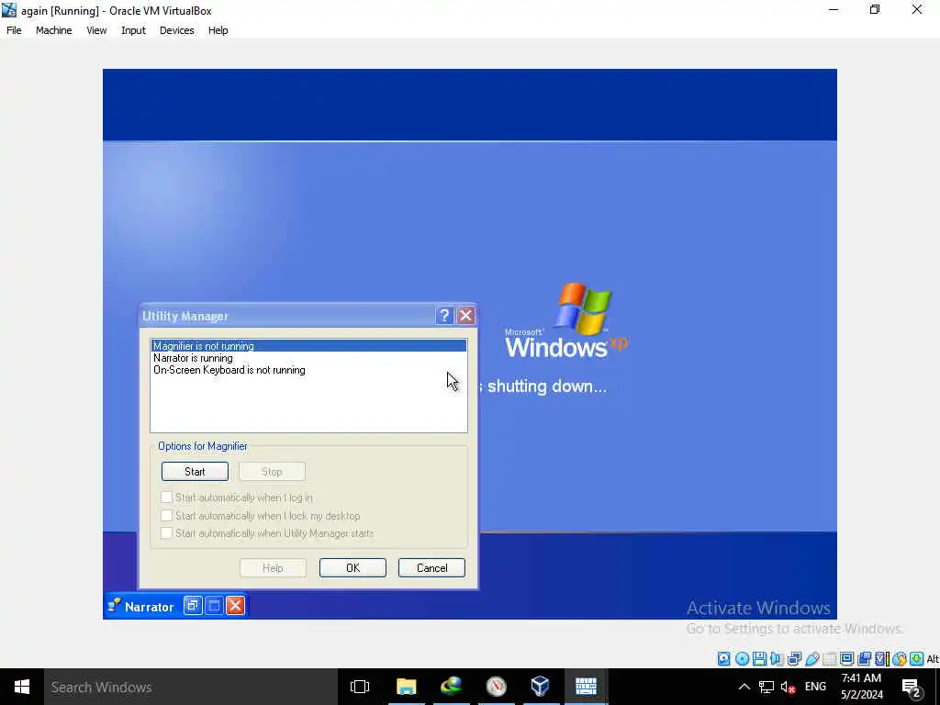
Task: Click the round compass-like taskbar app icon
Action: click(x=496, y=687)
